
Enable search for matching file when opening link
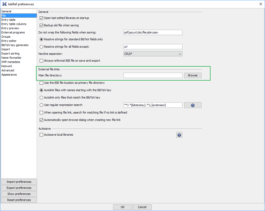[x=41, y=112]
